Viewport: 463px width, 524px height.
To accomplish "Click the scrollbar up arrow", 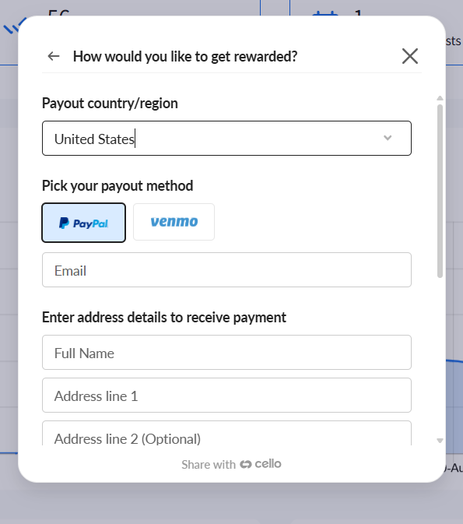I will pyautogui.click(x=440, y=98).
